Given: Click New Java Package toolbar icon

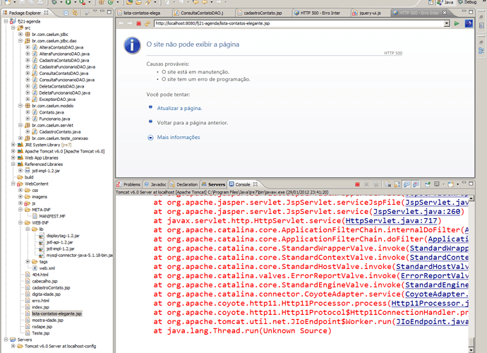Looking at the screenshot, I should point(101,3).
